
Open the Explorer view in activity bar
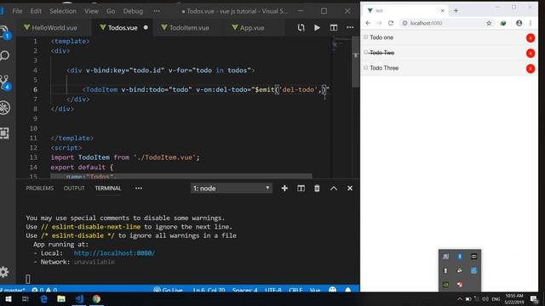5,32
